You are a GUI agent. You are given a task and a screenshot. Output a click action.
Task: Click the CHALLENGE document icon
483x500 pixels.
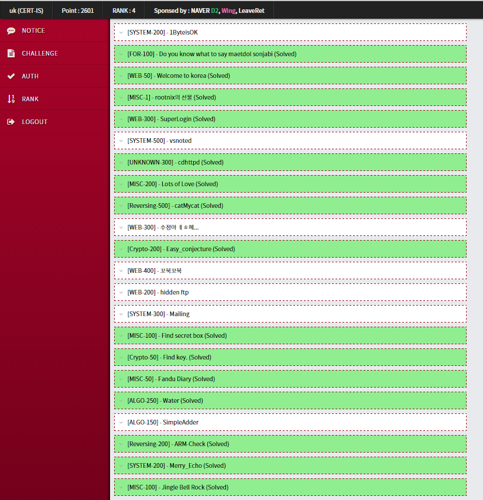(11, 53)
